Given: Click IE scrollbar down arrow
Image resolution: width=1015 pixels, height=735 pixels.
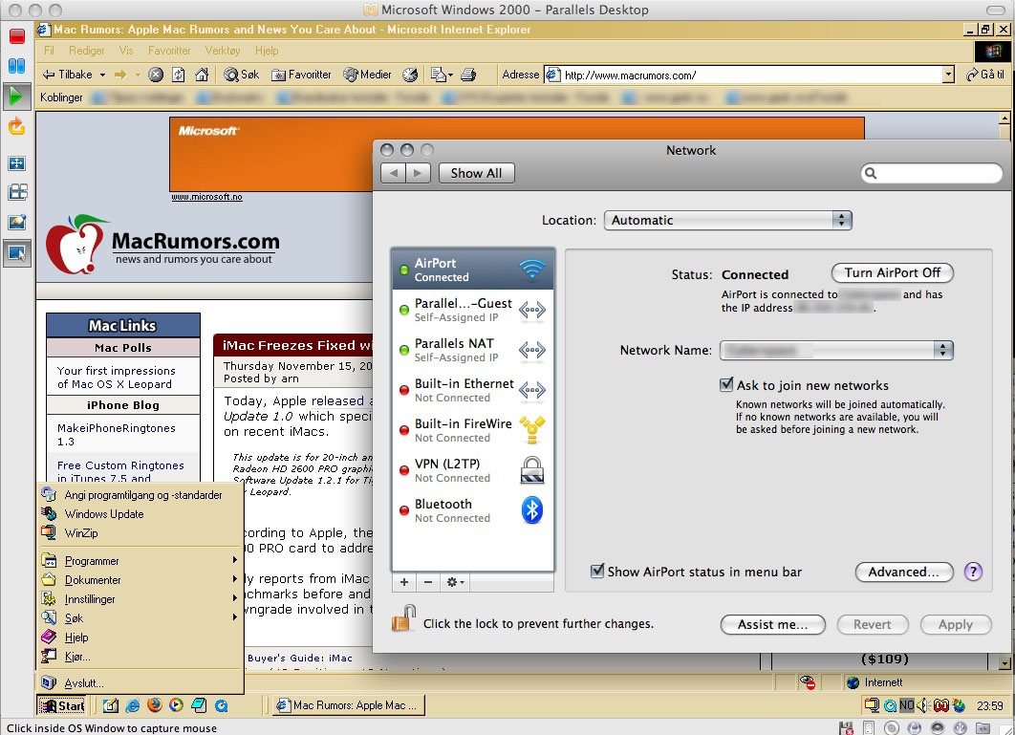Looking at the screenshot, I should pos(1004,663).
